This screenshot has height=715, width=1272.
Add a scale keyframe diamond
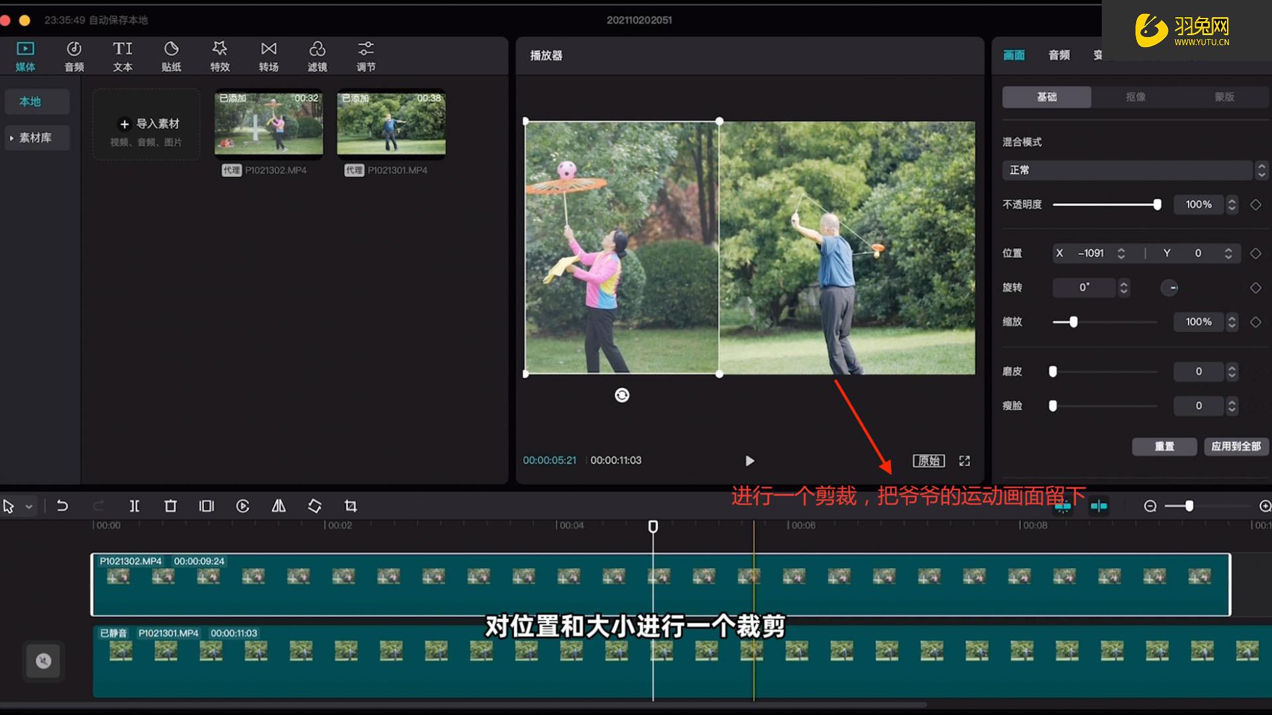[x=1255, y=322]
